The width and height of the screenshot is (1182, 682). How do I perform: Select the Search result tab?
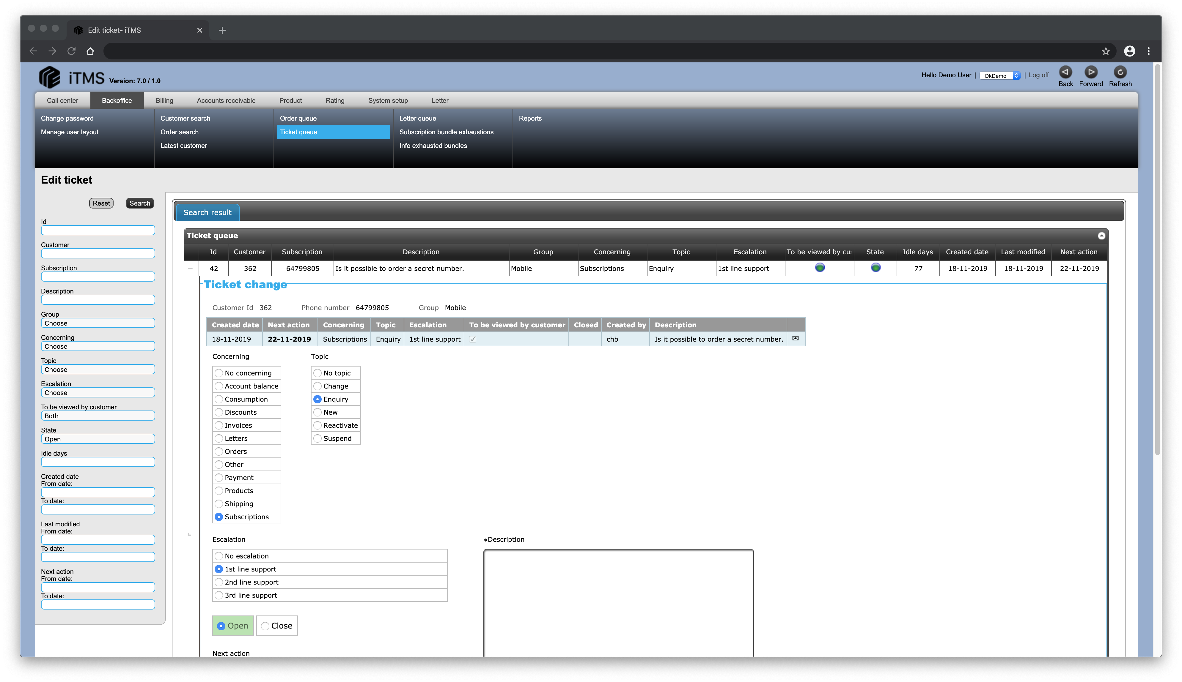207,212
